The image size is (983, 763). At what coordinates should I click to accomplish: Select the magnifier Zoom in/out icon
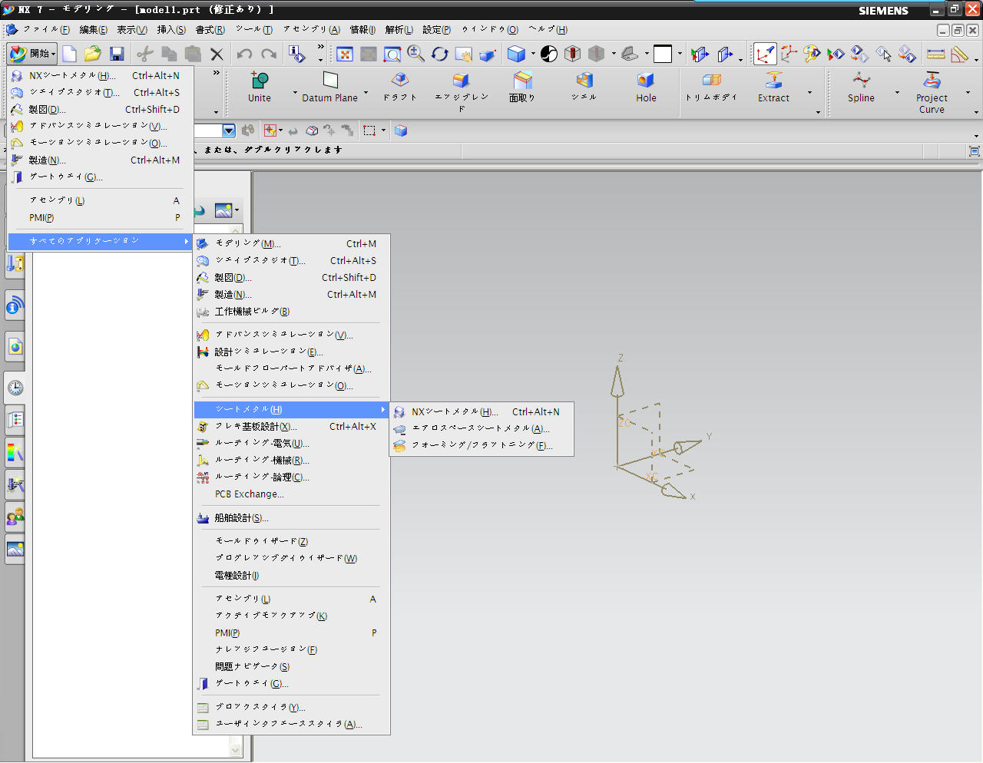(x=415, y=54)
